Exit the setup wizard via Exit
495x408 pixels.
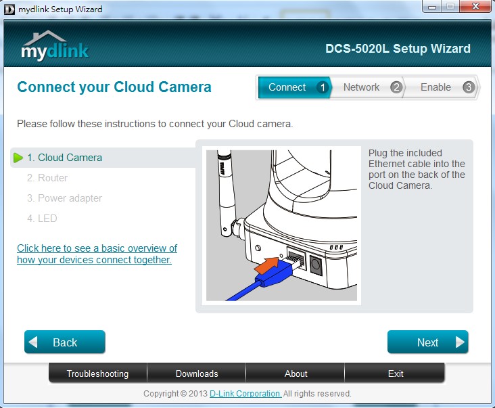point(395,373)
